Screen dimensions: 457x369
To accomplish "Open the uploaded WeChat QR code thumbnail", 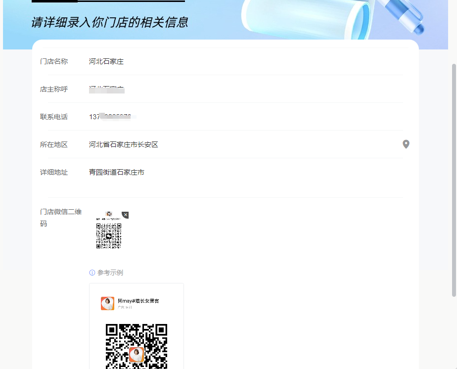I will pos(109,231).
